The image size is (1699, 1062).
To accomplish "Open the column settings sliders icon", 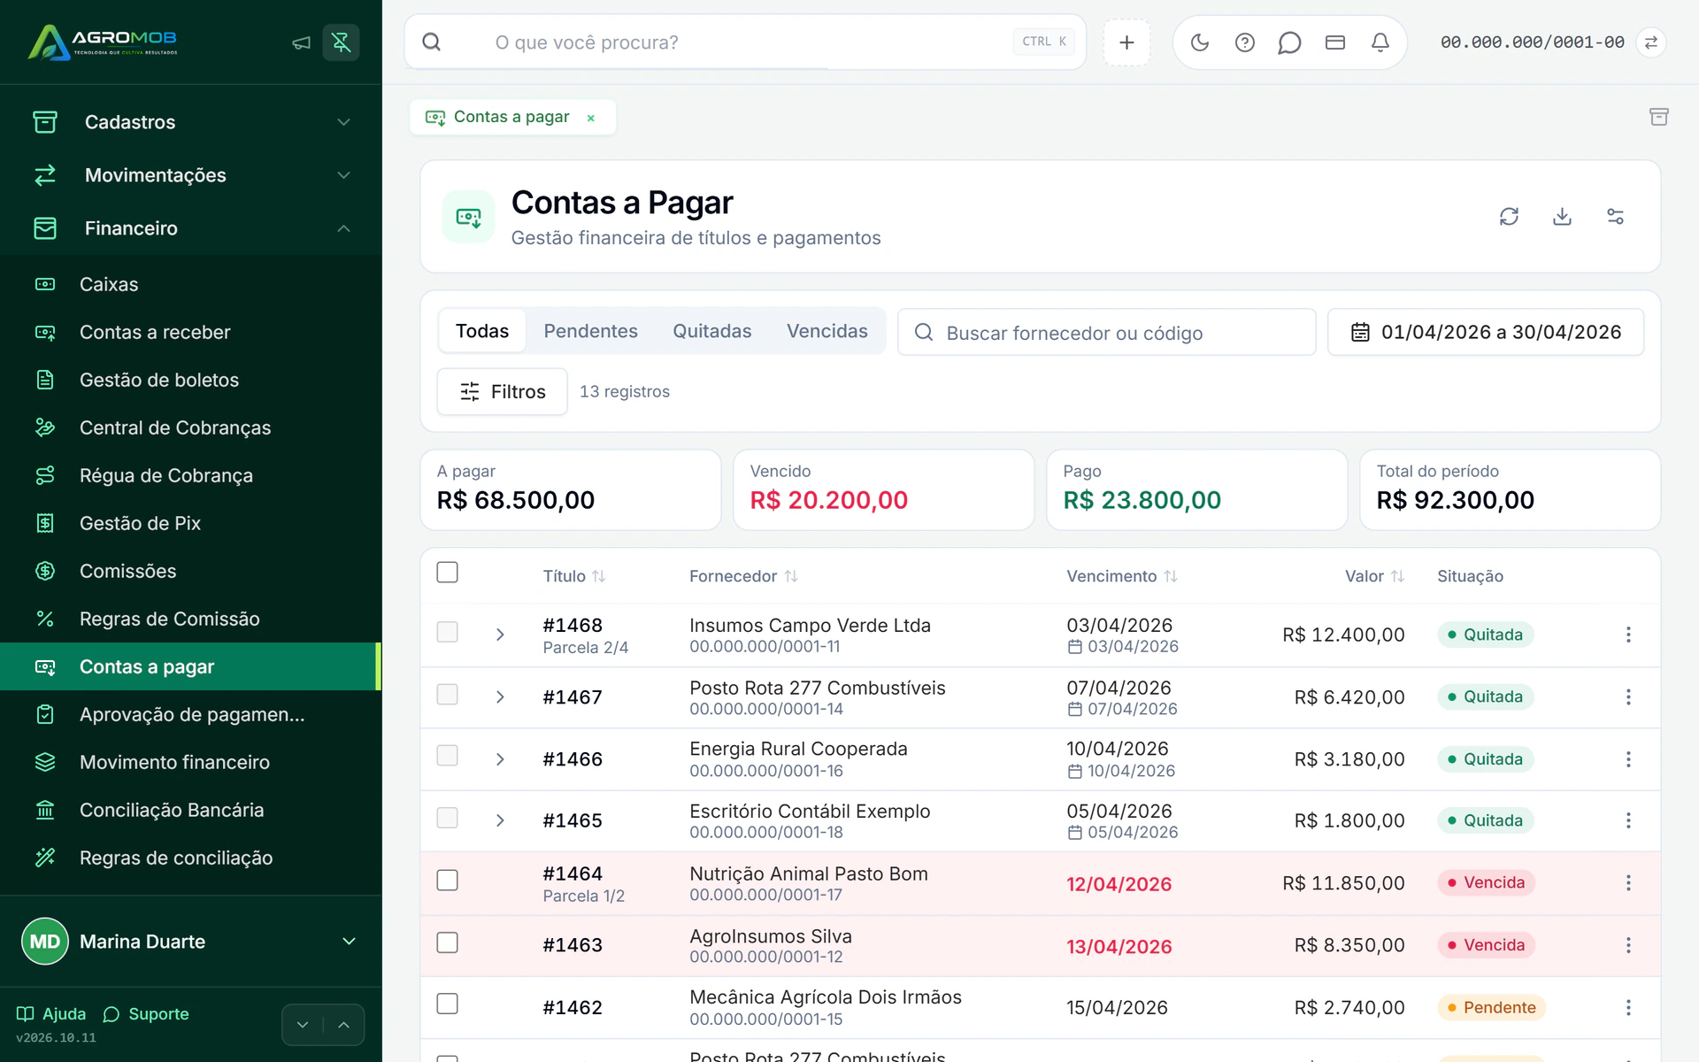I will (1616, 217).
